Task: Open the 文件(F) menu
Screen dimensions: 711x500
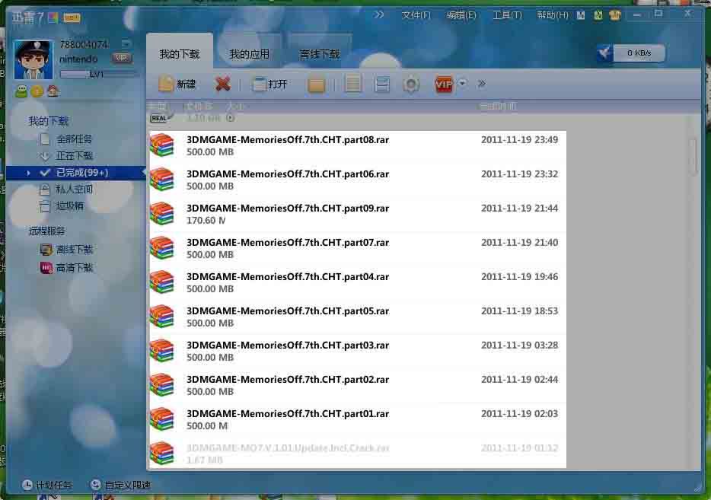Action: 416,15
